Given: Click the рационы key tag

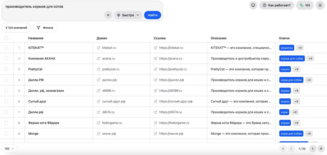Looking at the screenshot, I should (x=287, y=48).
